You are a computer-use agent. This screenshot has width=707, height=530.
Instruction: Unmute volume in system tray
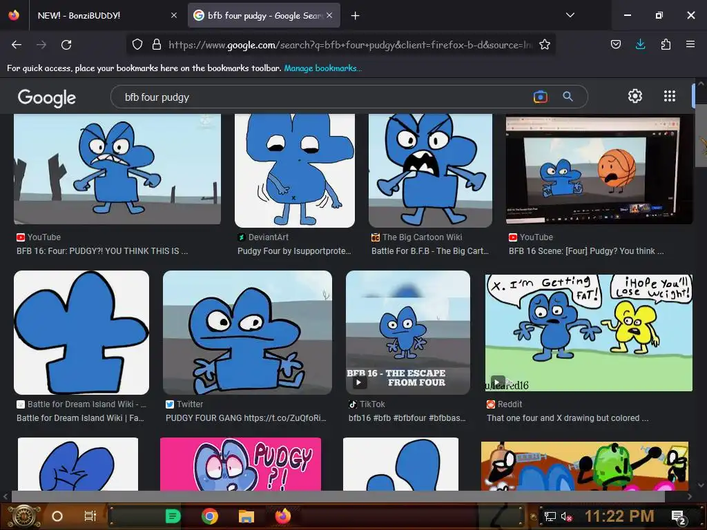(x=566, y=516)
